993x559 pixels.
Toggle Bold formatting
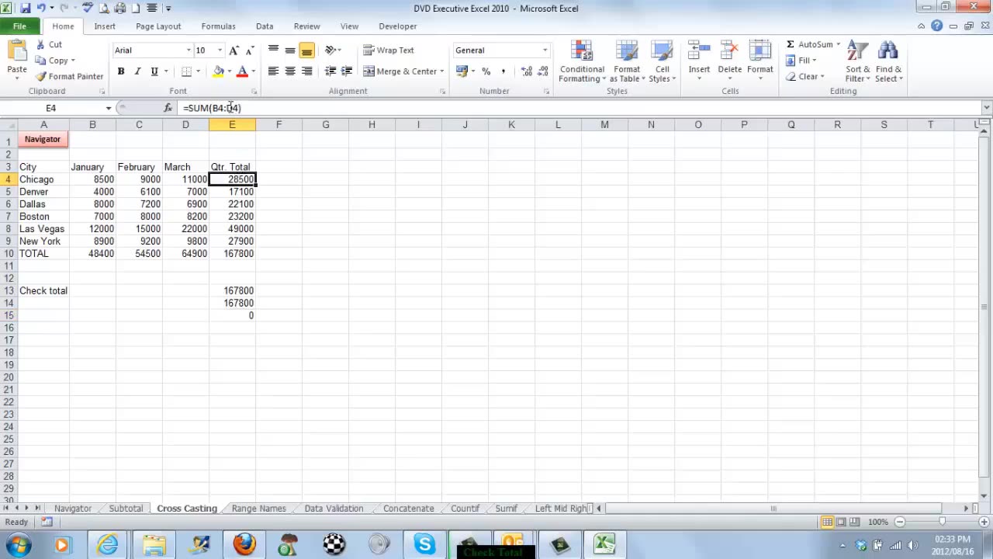[121, 71]
